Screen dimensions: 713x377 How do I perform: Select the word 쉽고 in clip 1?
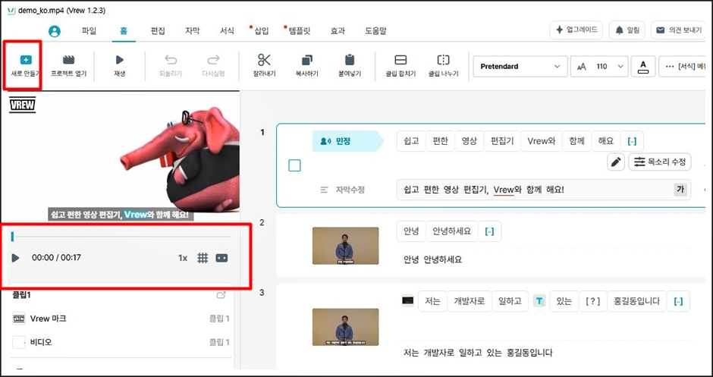pos(411,141)
